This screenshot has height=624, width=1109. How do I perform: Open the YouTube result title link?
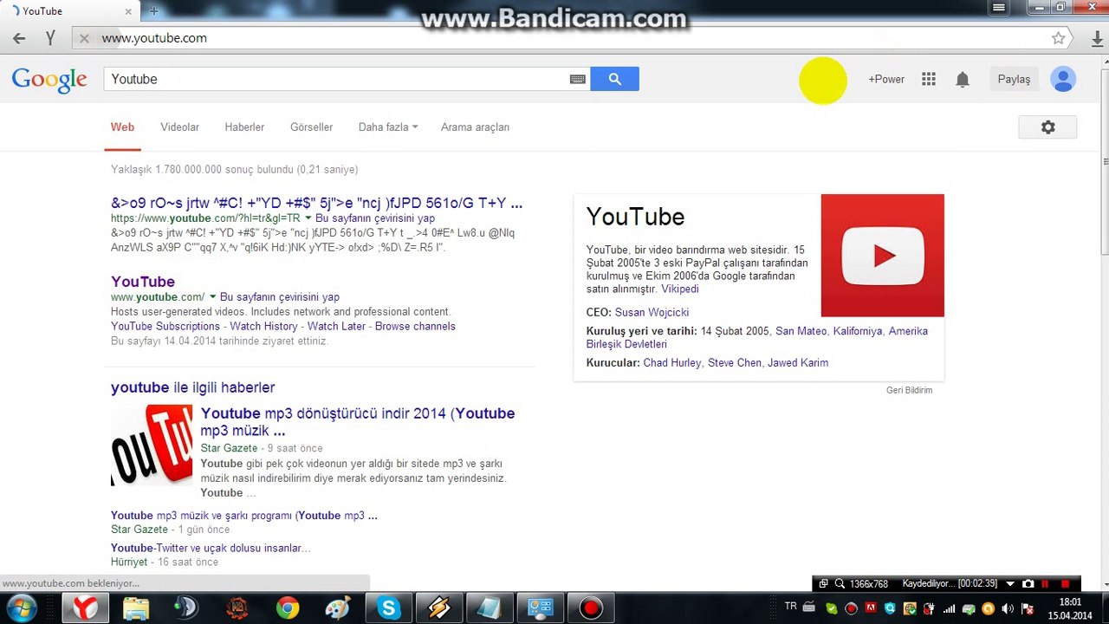143,282
